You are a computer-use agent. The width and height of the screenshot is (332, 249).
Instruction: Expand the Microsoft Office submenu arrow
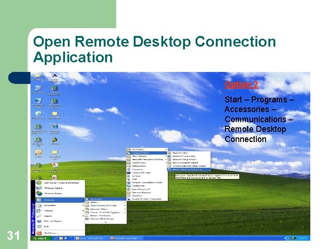coord(125,209)
